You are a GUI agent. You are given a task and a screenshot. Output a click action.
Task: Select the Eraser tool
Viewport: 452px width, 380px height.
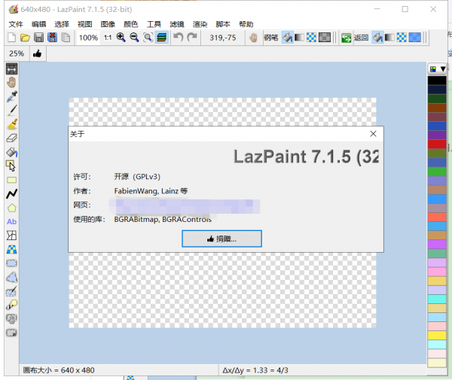[11, 138]
